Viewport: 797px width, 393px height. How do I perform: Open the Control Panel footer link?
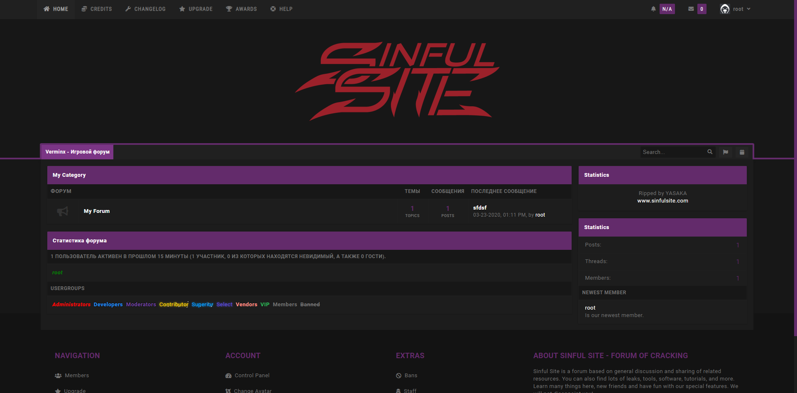tap(252, 376)
